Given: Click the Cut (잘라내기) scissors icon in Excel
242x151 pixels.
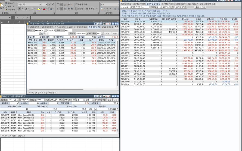Looking at the screenshot, I should point(6,3).
